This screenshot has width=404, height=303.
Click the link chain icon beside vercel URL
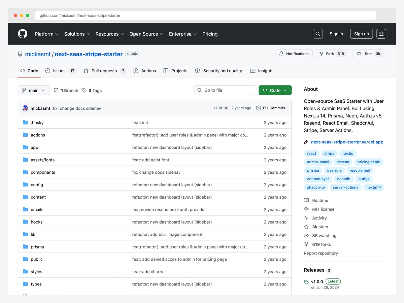tap(306, 142)
